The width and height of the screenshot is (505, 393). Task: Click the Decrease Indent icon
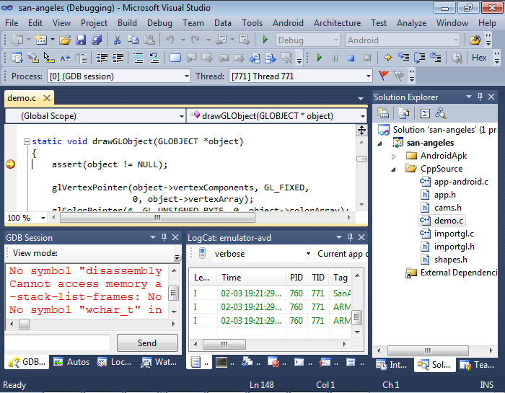pyautogui.click(x=102, y=58)
